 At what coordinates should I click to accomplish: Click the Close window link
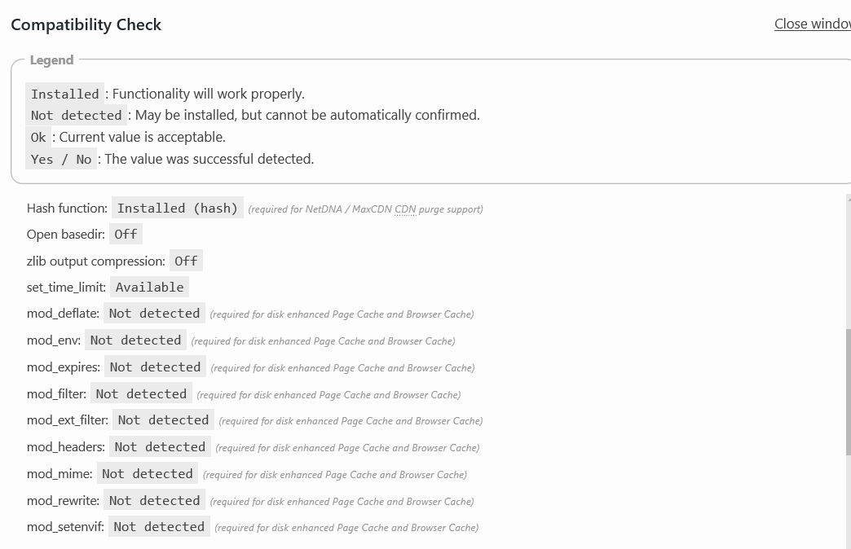(813, 24)
